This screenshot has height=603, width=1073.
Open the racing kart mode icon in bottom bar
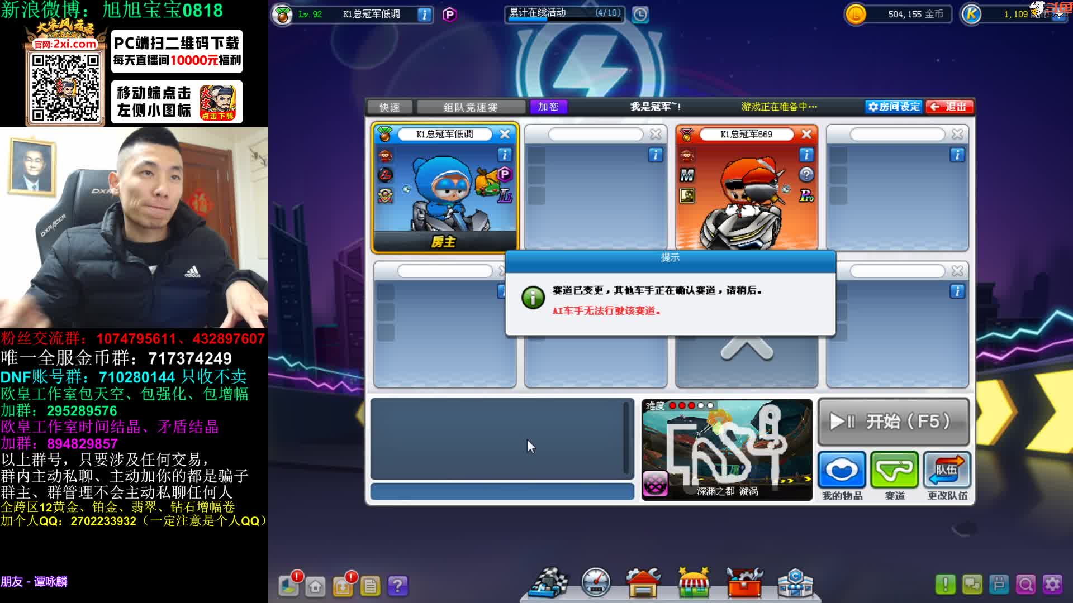point(549,583)
